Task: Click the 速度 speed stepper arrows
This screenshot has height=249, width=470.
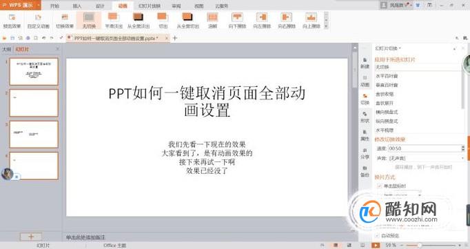Action: click(463, 148)
